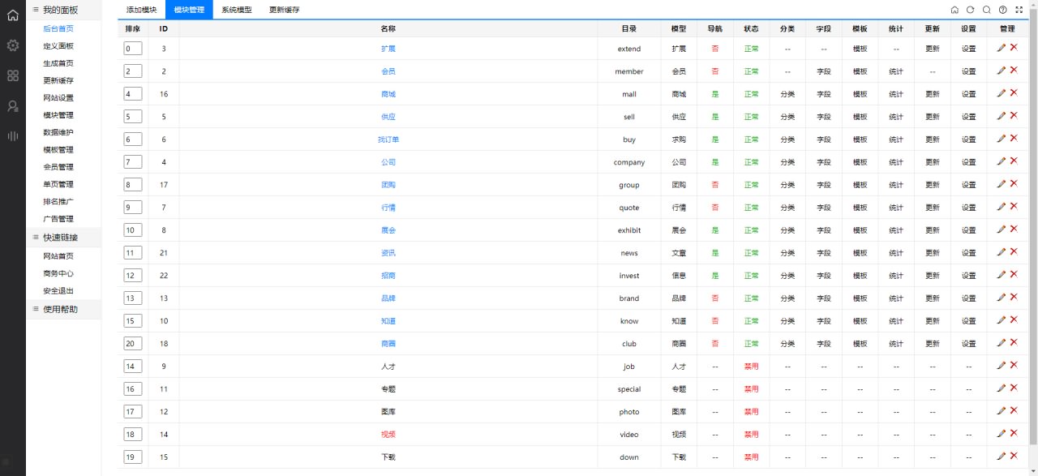Open the member user icon in the dark sidebar
Screen dimensions: 1038x476
pyautogui.click(x=12, y=106)
